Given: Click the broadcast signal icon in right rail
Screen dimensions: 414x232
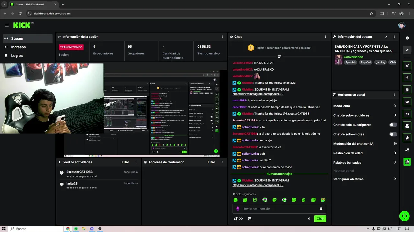Looking at the screenshot, I should coord(407,114).
